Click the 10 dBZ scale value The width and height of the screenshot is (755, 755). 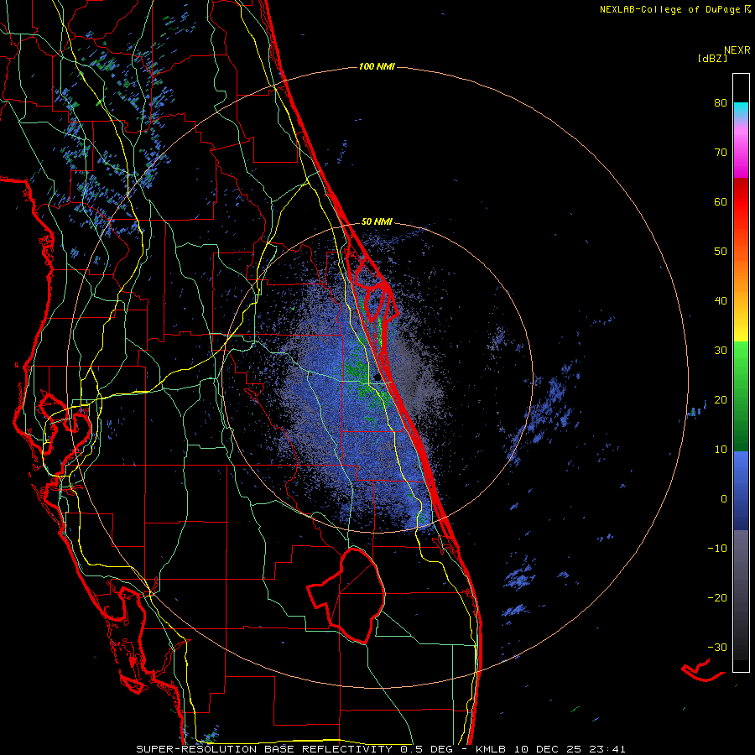pyautogui.click(x=721, y=450)
